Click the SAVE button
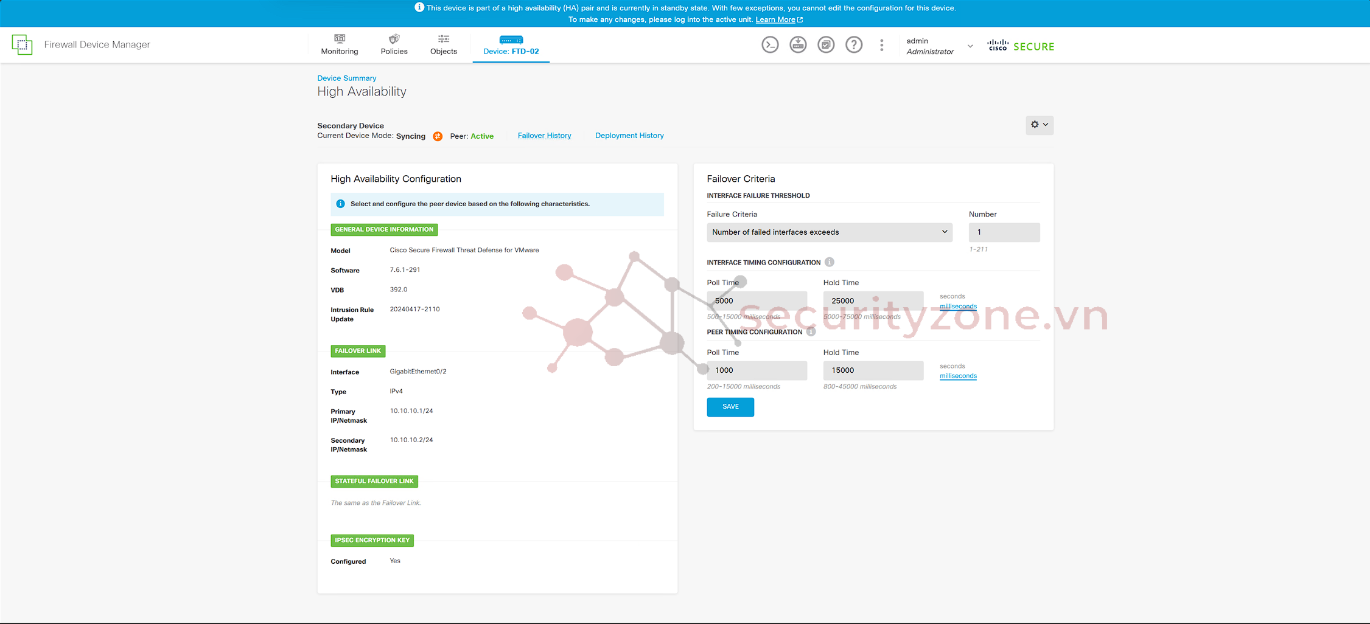Viewport: 1370px width, 624px height. pyautogui.click(x=730, y=407)
